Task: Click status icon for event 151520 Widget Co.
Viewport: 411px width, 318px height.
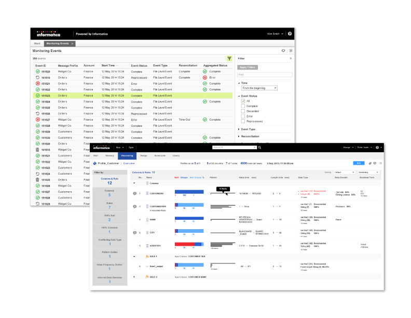Action: 37,72
